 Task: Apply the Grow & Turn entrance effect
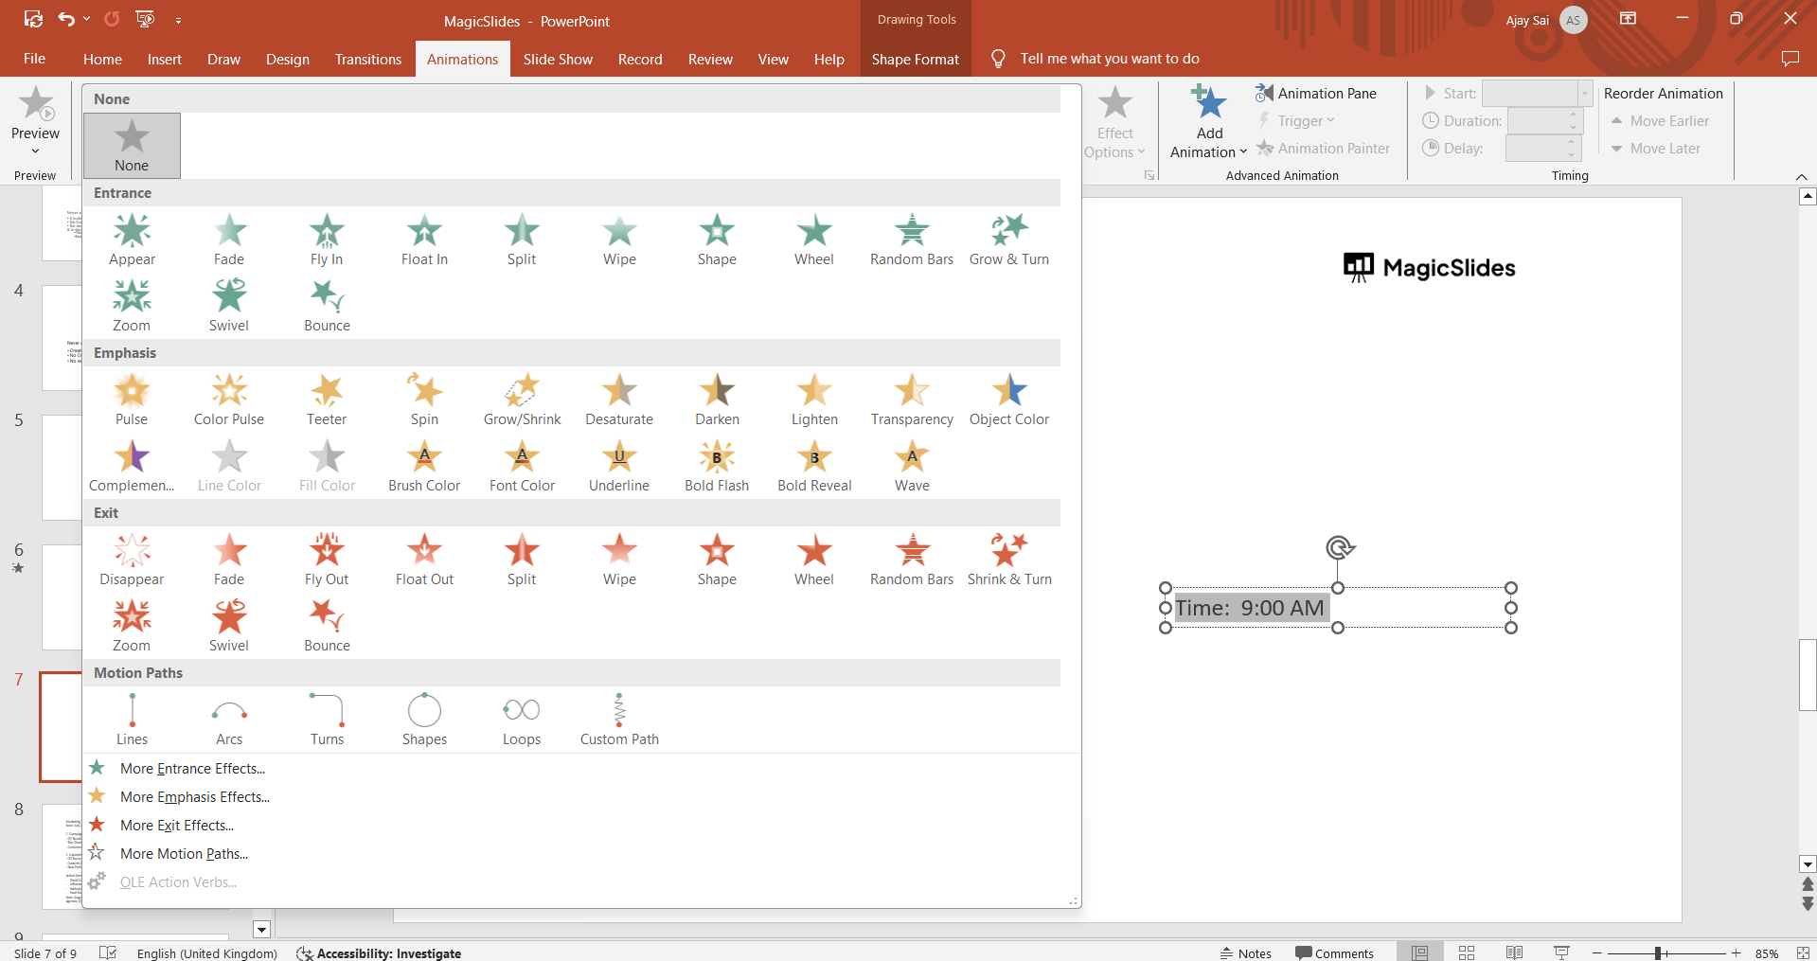pos(1009,240)
